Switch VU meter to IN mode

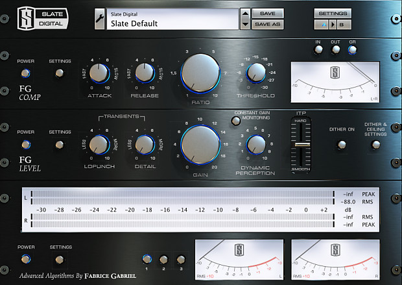[318, 49]
